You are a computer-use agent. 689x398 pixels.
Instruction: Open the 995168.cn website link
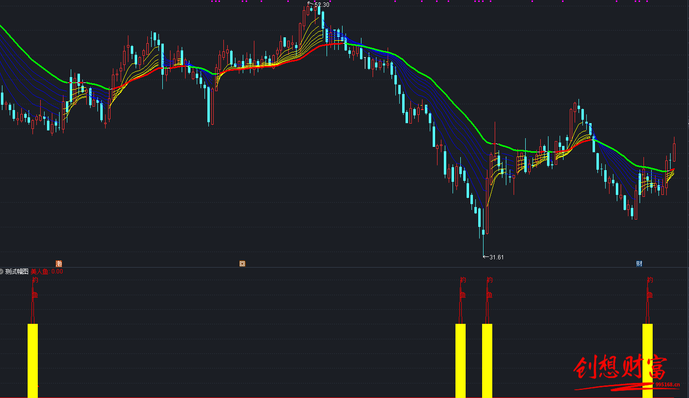tap(668, 385)
